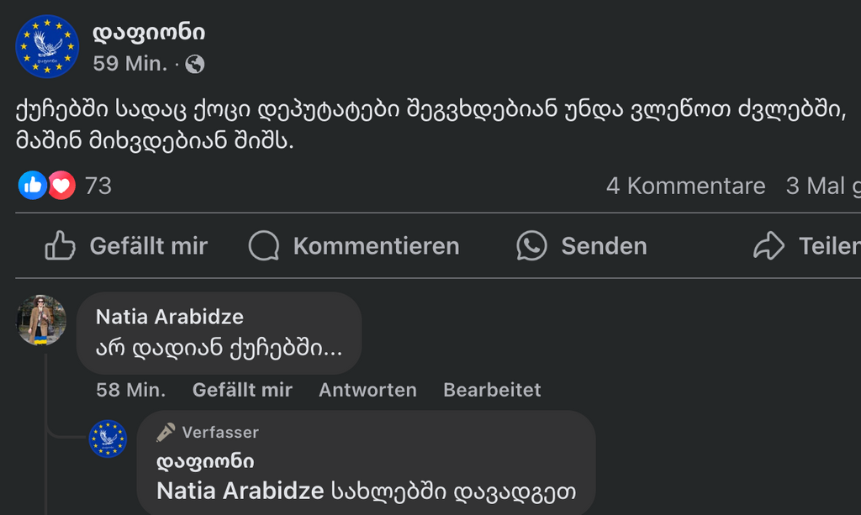
Task: Click the Kommentieren speech bubble icon
Action: 264,245
